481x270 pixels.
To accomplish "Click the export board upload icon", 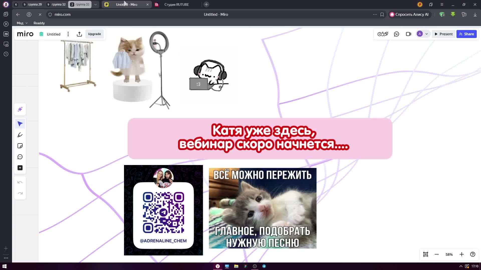I will pos(79,34).
